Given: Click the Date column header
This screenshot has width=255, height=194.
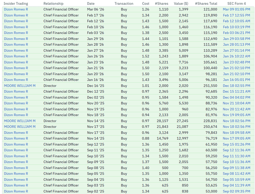Looking at the screenshot, I should [x=91, y=4].
